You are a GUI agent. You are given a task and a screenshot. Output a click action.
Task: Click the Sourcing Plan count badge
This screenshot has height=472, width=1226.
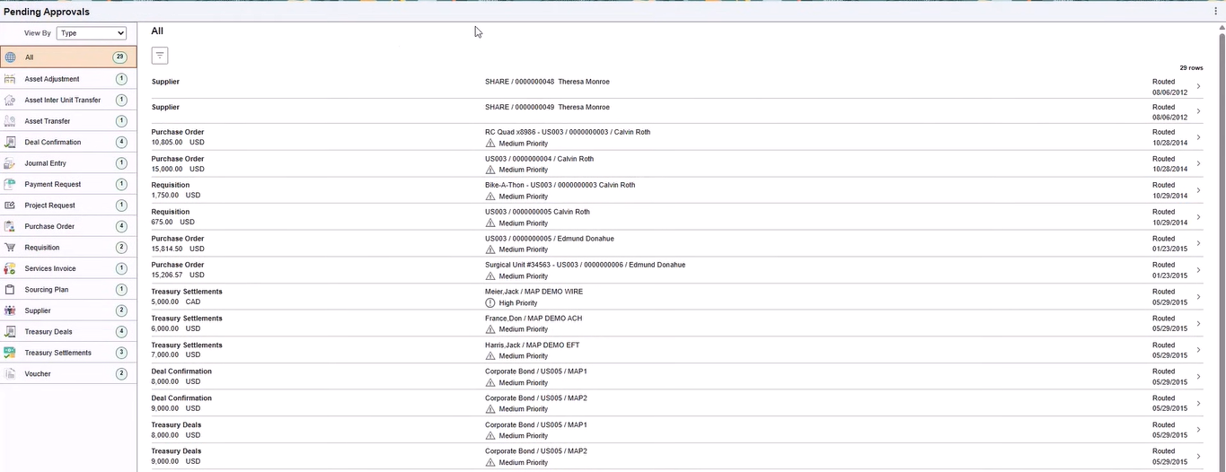121,290
